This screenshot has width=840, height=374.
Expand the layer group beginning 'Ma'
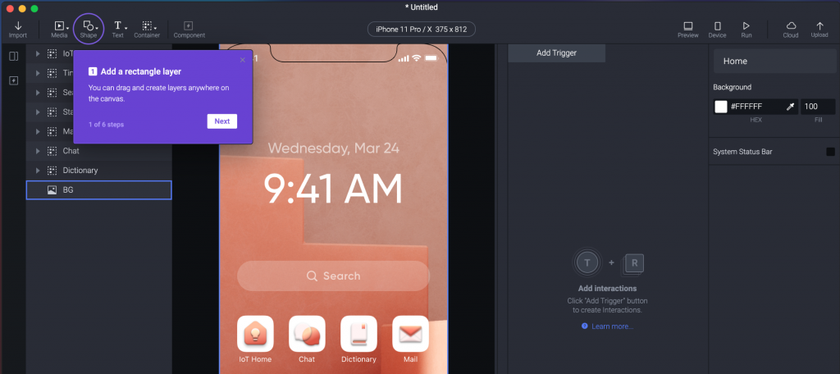pos(38,131)
